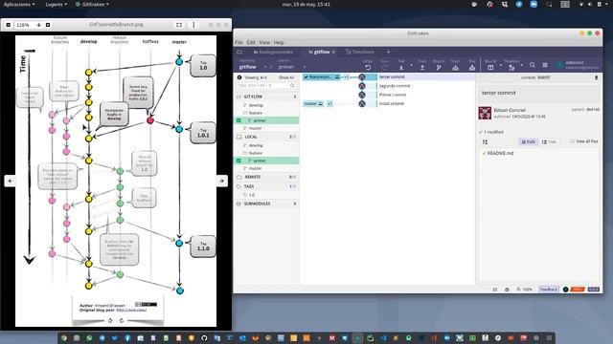Click the Redo icon in GitKraken toolbar
The image size is (613, 344).
(385, 67)
